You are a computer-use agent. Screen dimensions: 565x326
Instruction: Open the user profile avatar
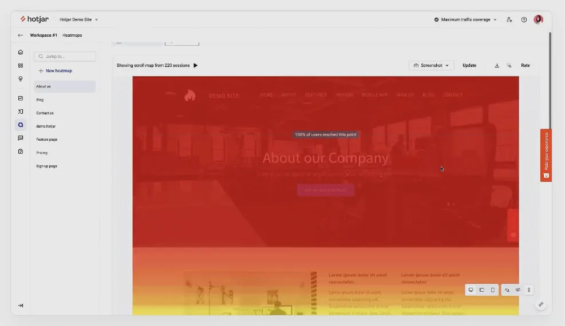(538, 19)
